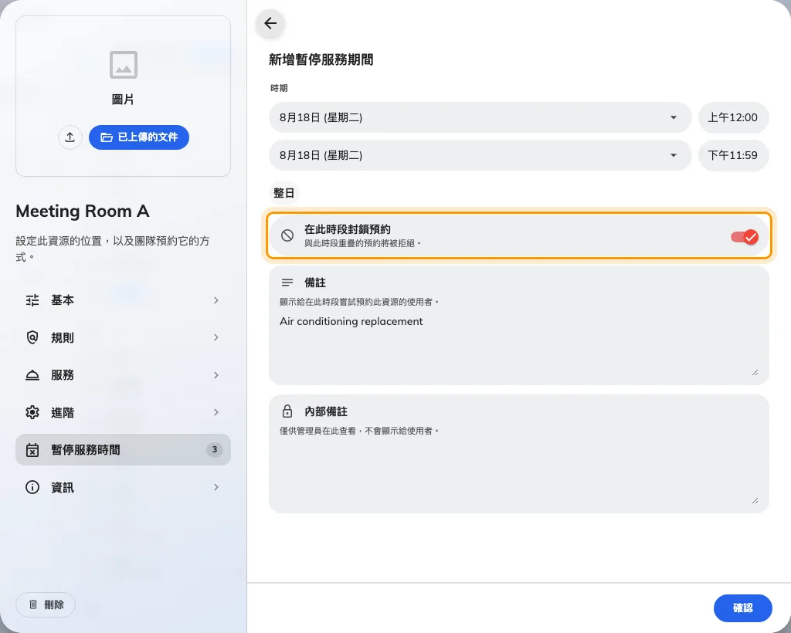The width and height of the screenshot is (791, 633).
Task: Delete the resource with 刪除 button
Action: [46, 604]
